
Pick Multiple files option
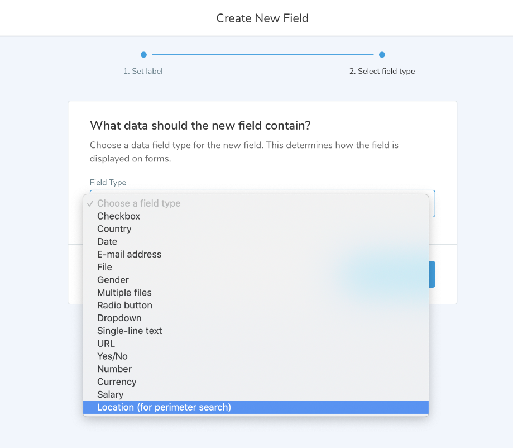coord(124,293)
